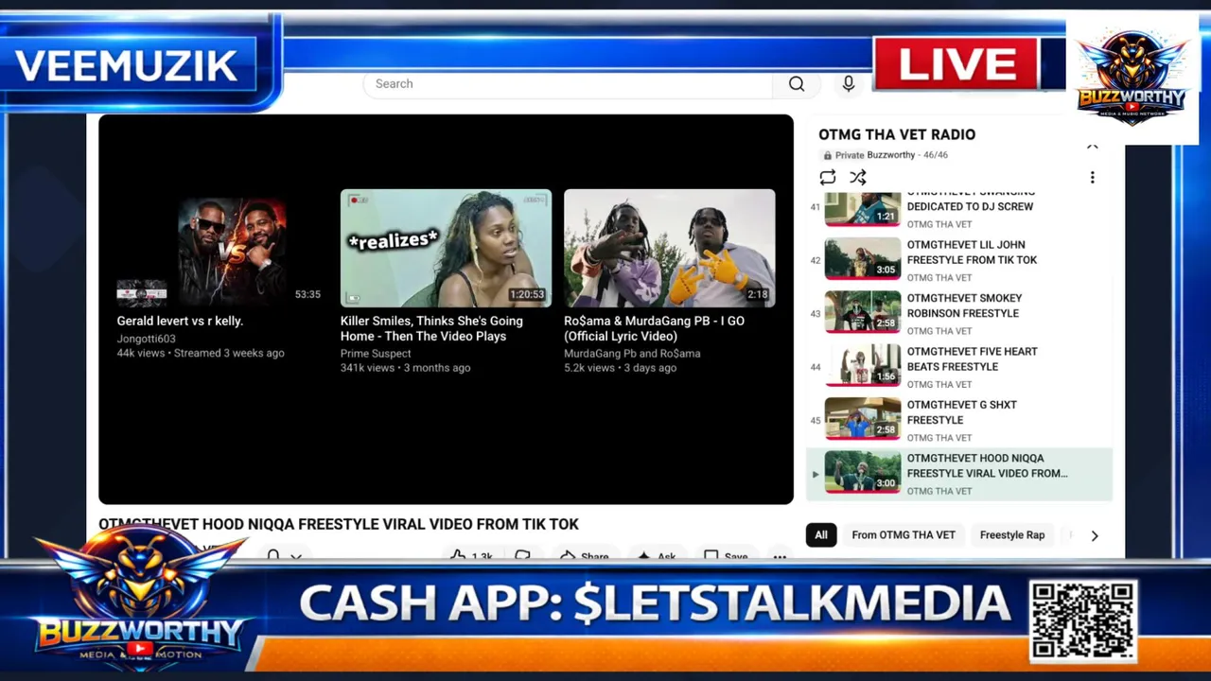Screen dimensions: 1211x681
Task: Click playlist title OTMG THA VET RADIO
Action: coord(897,134)
